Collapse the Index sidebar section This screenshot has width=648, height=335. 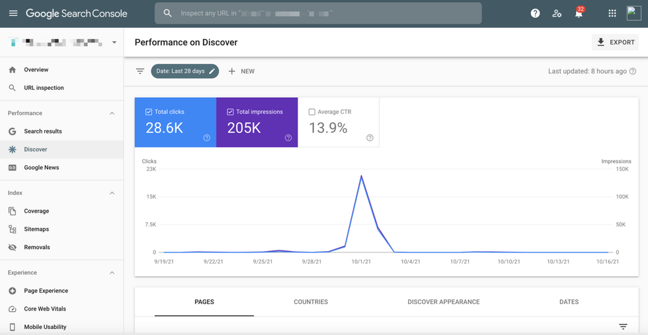coord(112,193)
